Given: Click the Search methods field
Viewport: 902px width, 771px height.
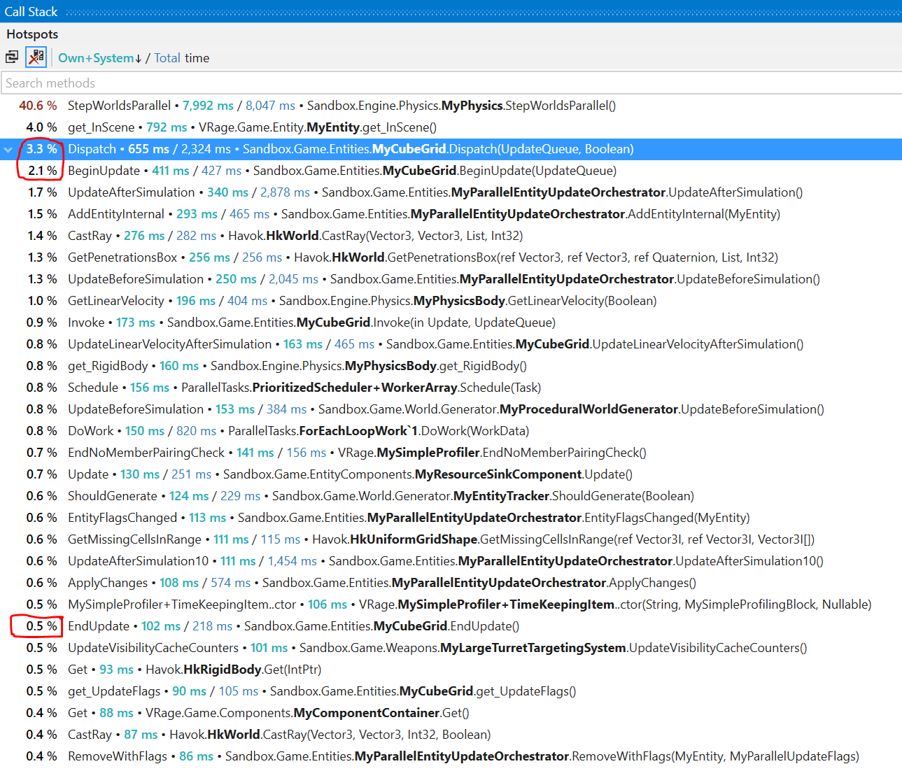Looking at the screenshot, I should tap(448, 83).
